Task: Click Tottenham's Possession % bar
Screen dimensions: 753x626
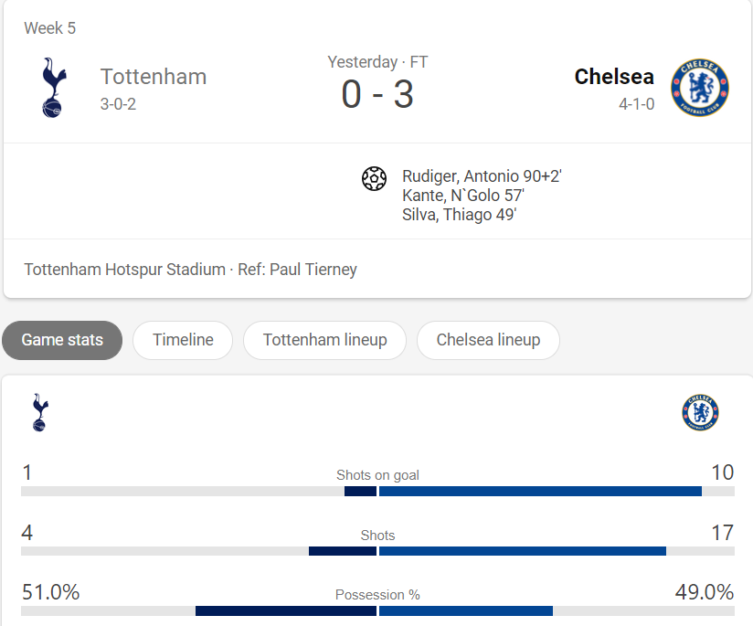Action: coord(286,611)
